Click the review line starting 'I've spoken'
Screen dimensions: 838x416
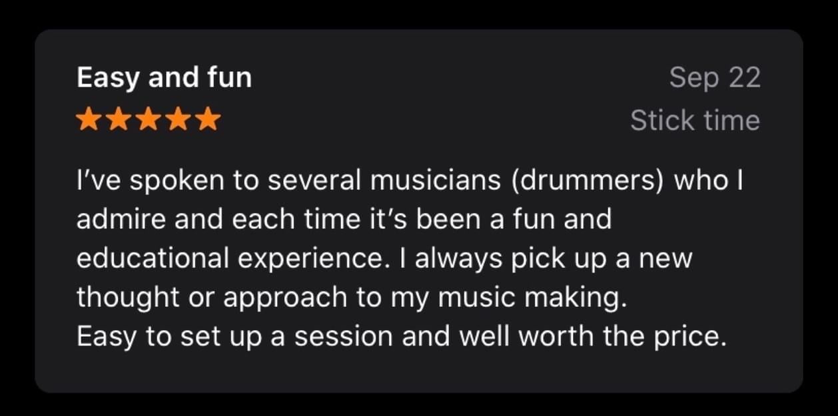coord(410,182)
